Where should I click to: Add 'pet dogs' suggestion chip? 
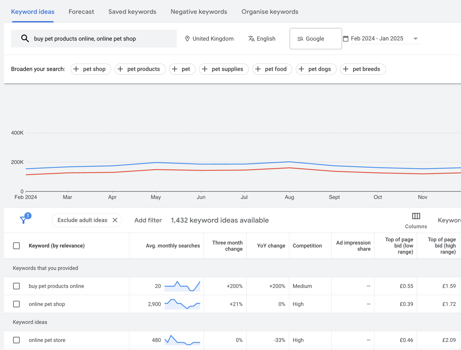(316, 69)
